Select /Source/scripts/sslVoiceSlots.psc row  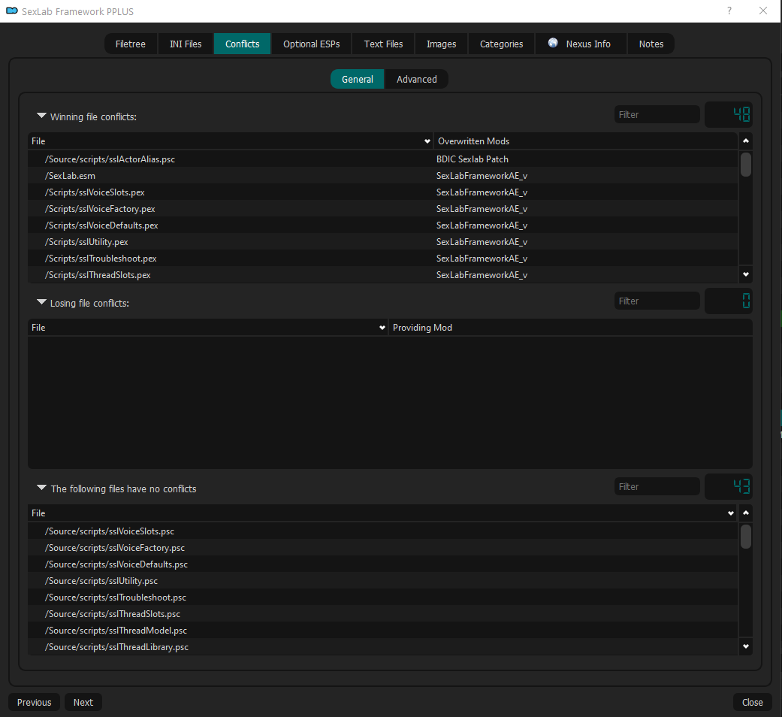(382, 531)
